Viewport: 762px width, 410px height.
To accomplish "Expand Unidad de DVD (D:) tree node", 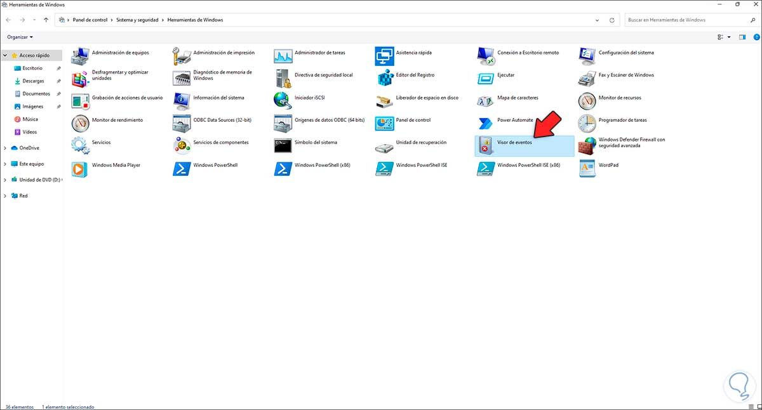I will click(x=6, y=180).
